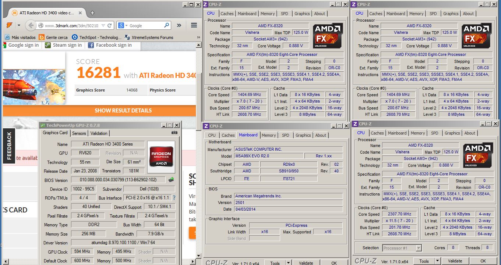Click the RV620 GPU field

85,153
